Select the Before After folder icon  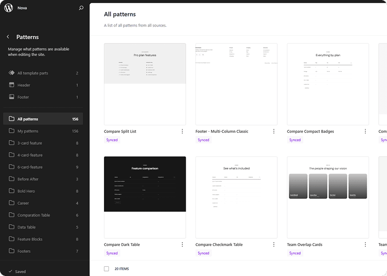click(12, 179)
